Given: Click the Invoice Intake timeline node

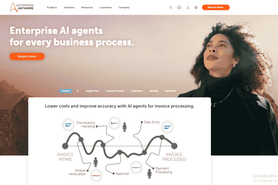Looking at the screenshot, I should [65, 146].
